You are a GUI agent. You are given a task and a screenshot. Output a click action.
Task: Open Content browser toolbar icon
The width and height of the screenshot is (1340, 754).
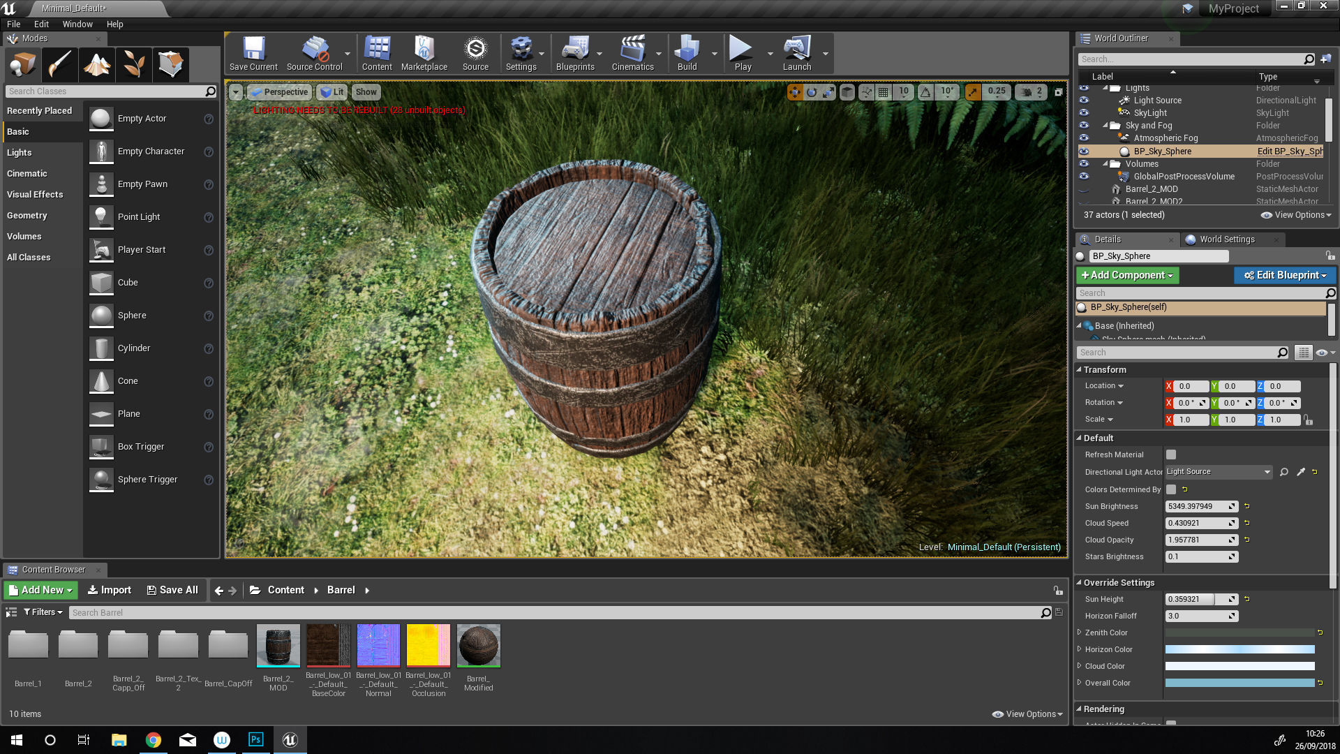(x=377, y=54)
